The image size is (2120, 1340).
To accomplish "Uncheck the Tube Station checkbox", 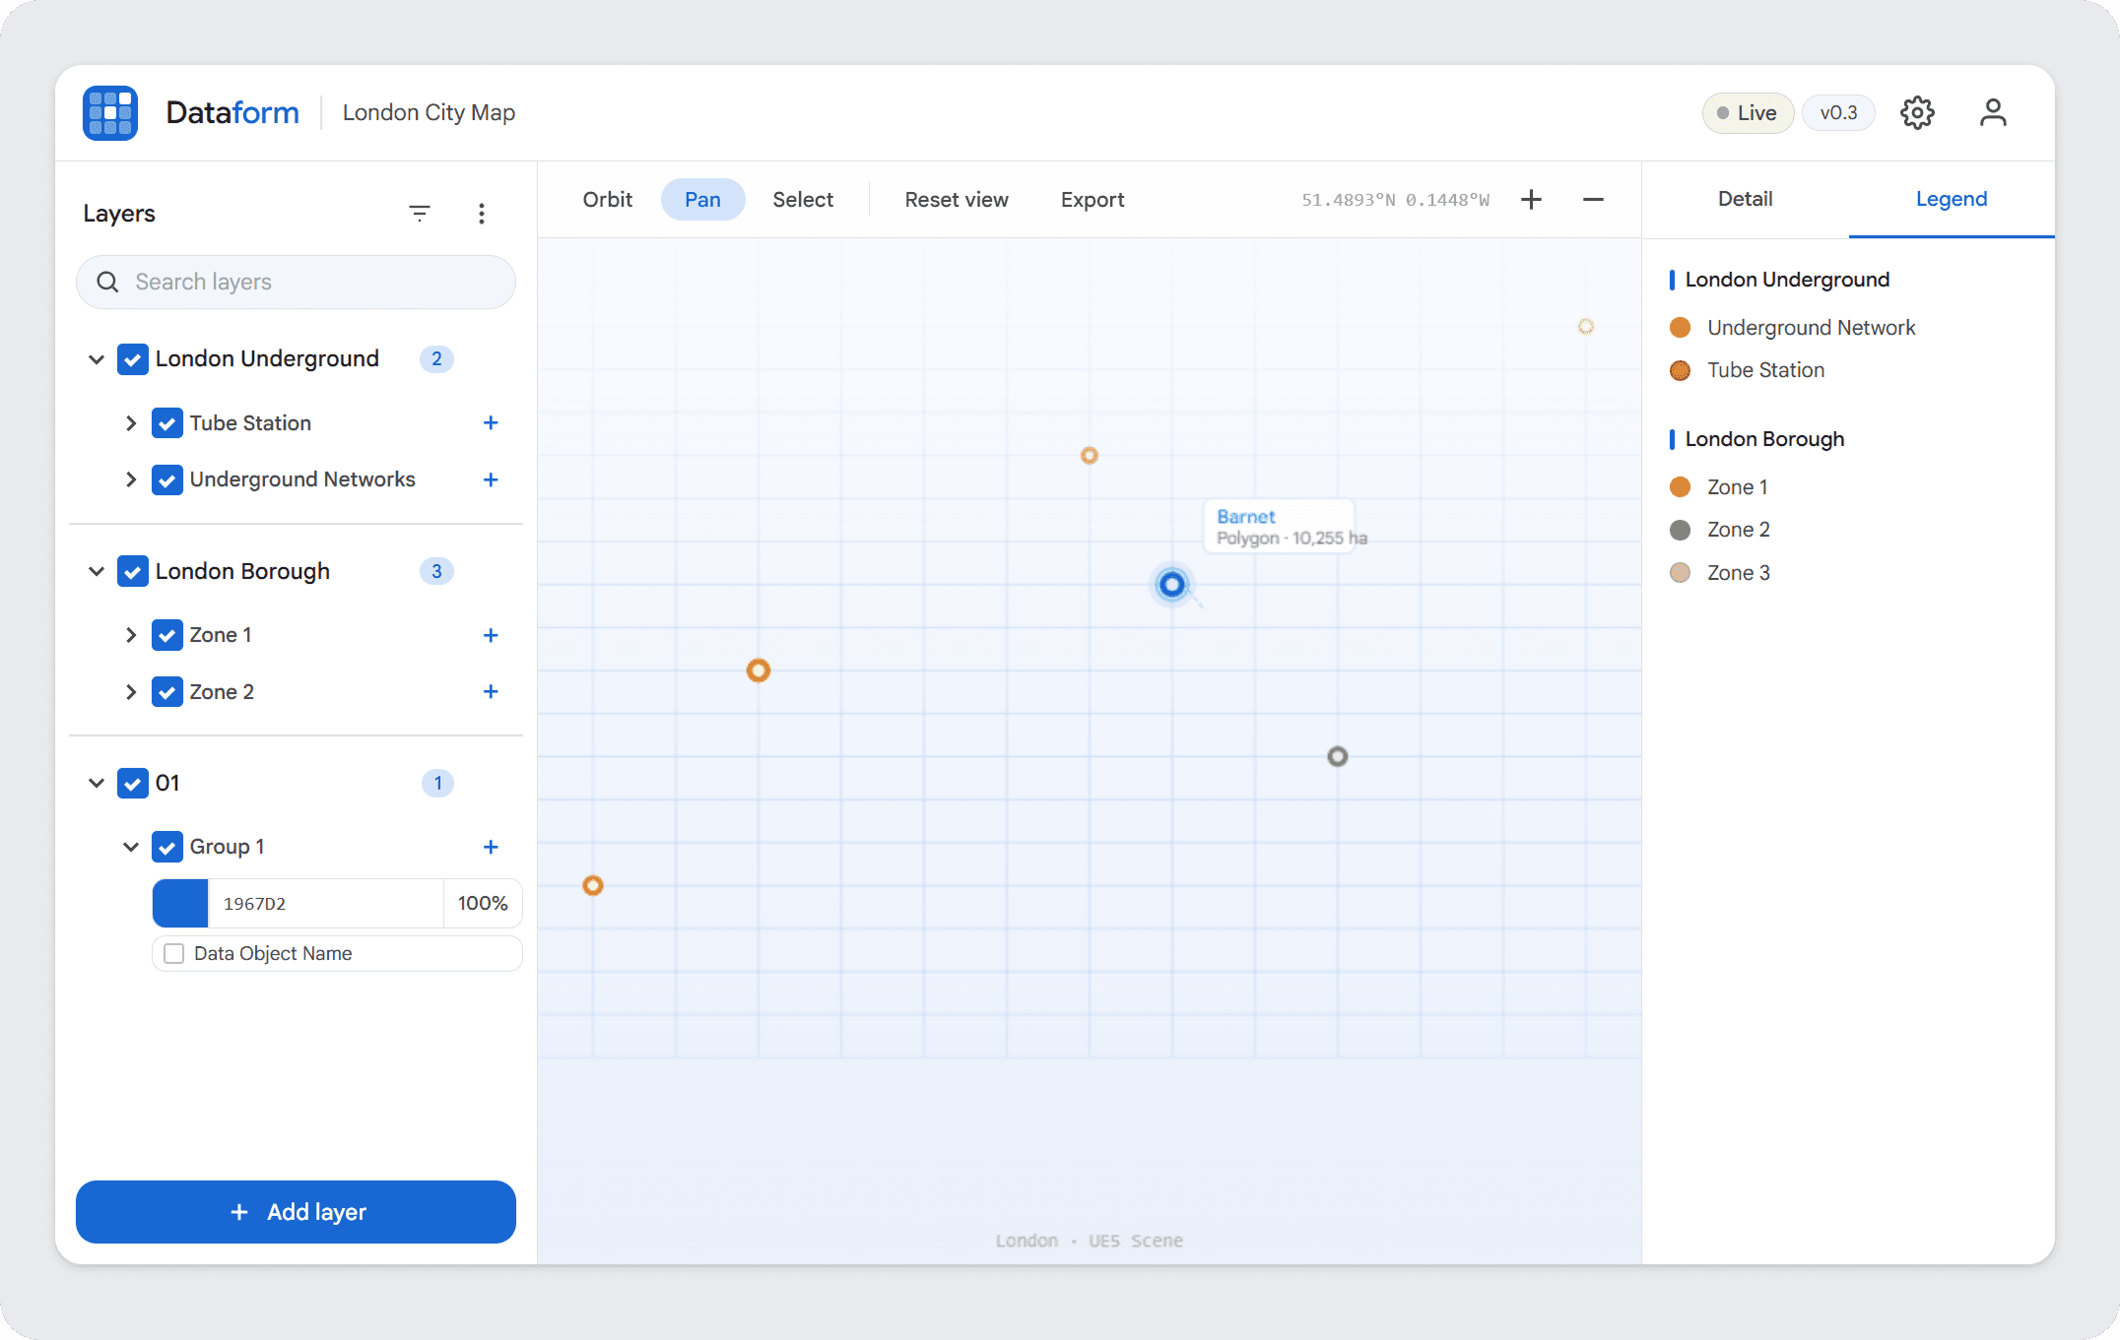I will [167, 423].
